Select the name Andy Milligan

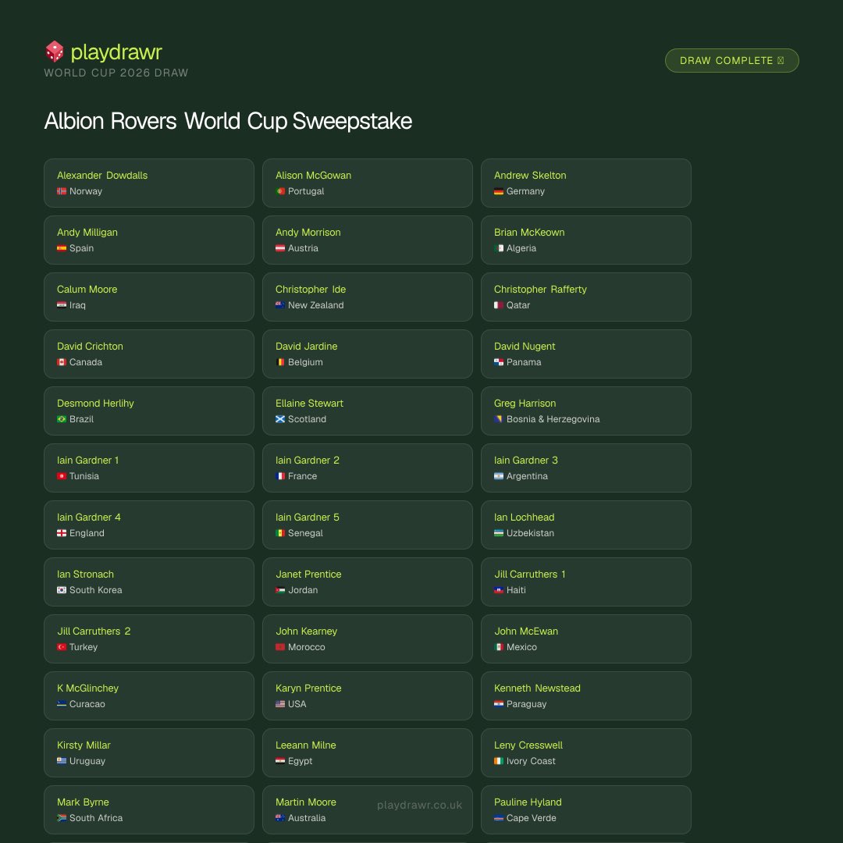87,233
